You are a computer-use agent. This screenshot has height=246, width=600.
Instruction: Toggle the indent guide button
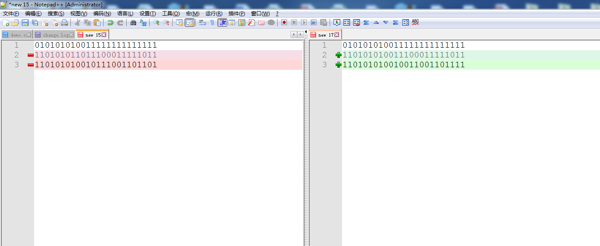click(x=222, y=23)
